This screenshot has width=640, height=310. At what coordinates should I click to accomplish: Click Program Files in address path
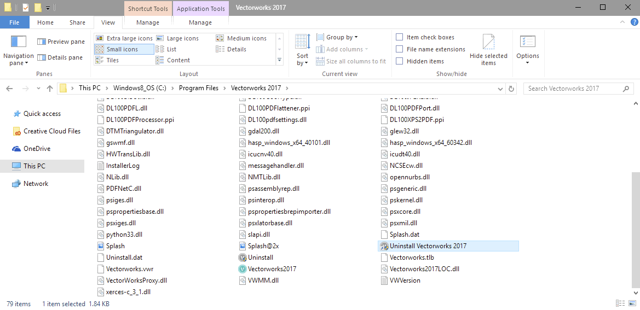198,88
